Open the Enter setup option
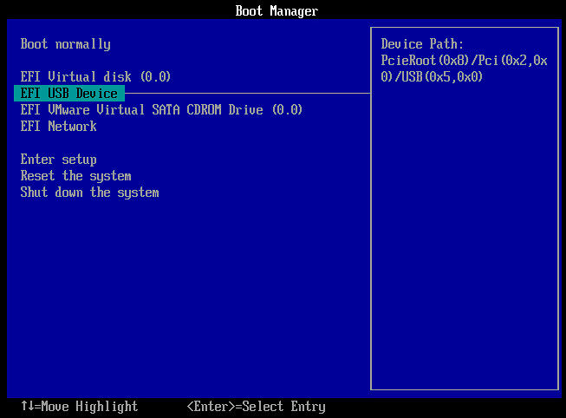 click(58, 160)
